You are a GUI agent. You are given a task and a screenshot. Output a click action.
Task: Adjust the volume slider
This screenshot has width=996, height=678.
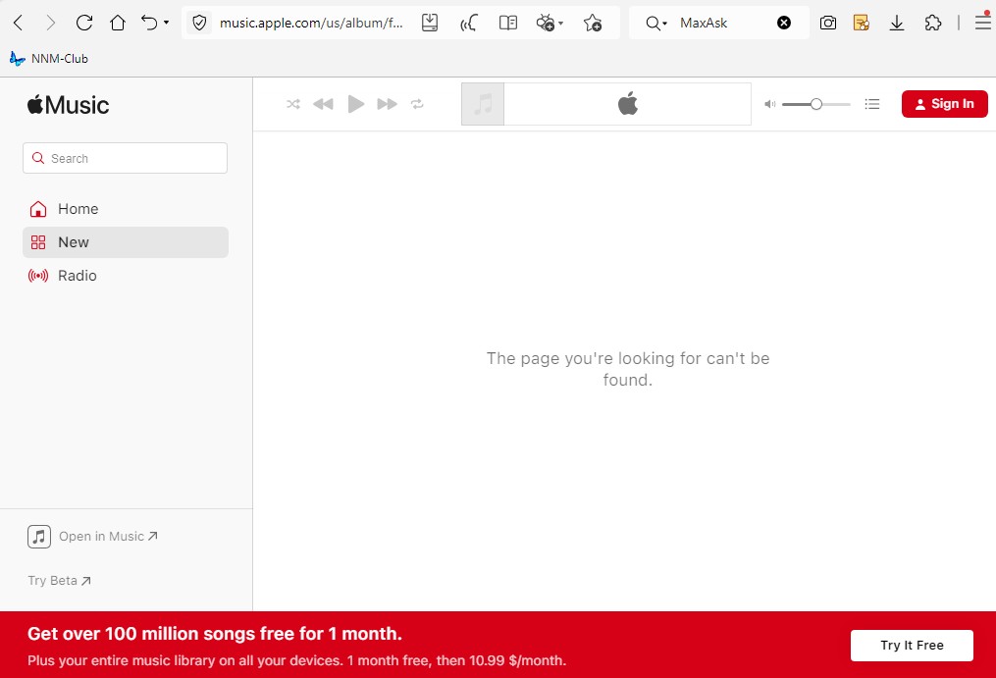click(816, 104)
